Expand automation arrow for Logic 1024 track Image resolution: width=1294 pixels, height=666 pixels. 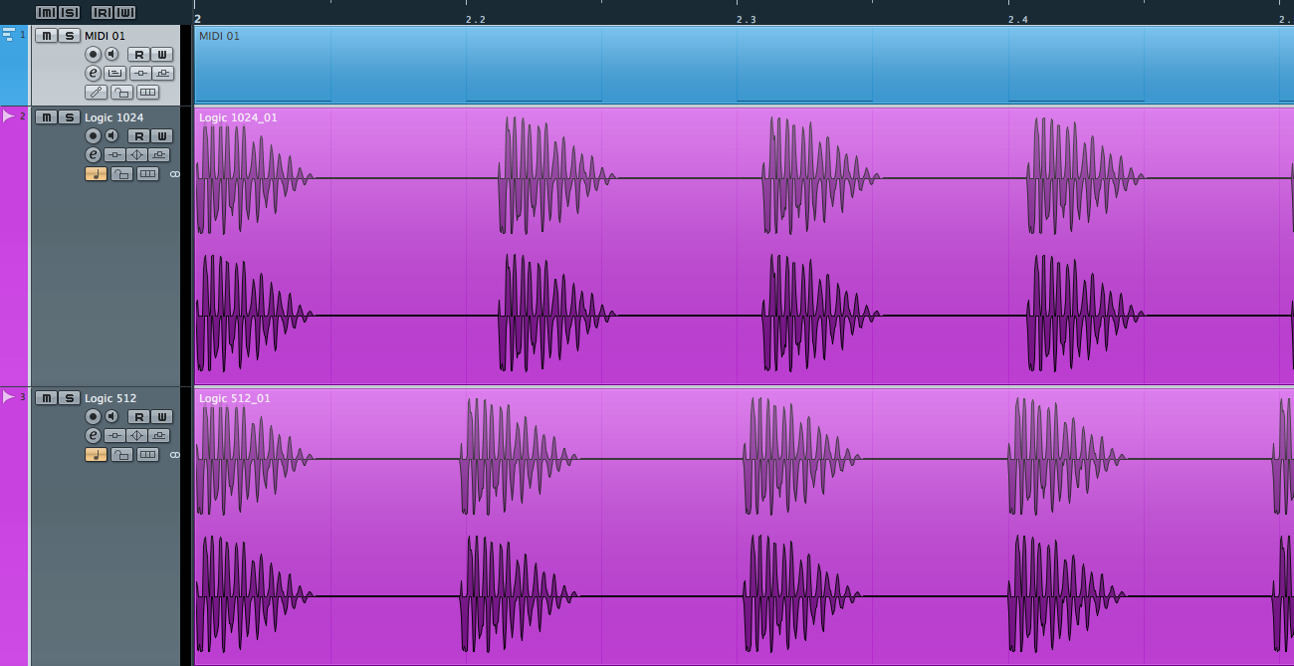pyautogui.click(x=9, y=116)
